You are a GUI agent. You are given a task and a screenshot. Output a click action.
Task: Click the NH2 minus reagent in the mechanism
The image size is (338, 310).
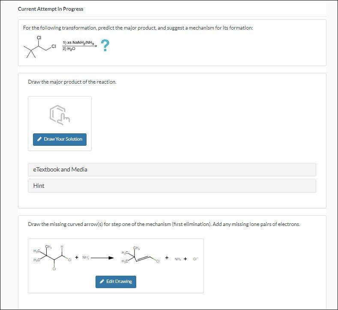pyautogui.click(x=86, y=257)
